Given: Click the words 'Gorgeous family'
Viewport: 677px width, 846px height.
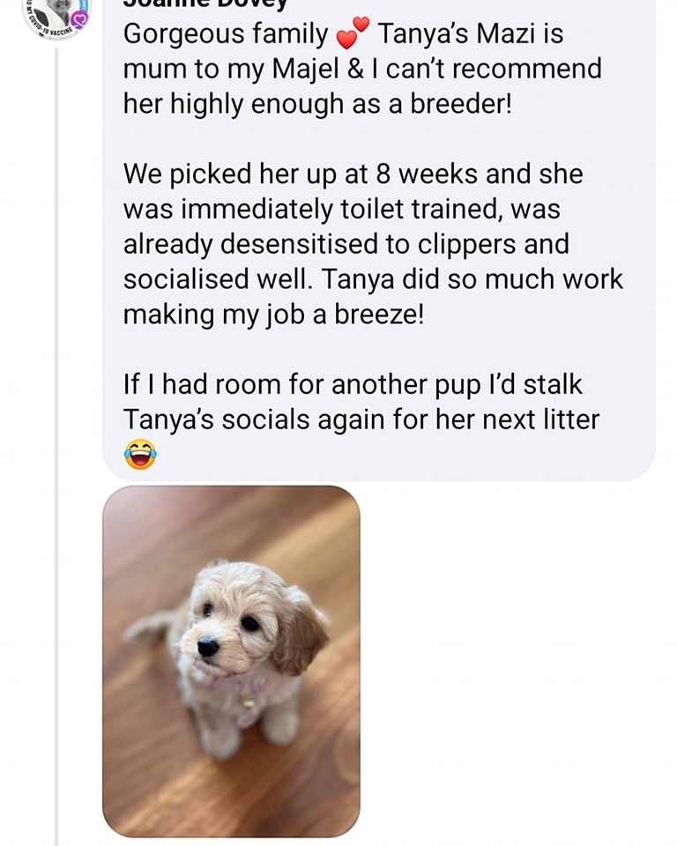Looking at the screenshot, I should [x=226, y=34].
